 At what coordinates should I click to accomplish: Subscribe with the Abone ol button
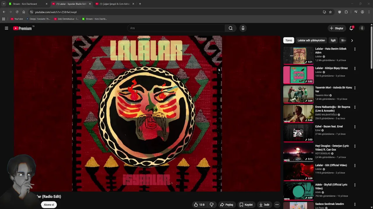coord(49,205)
